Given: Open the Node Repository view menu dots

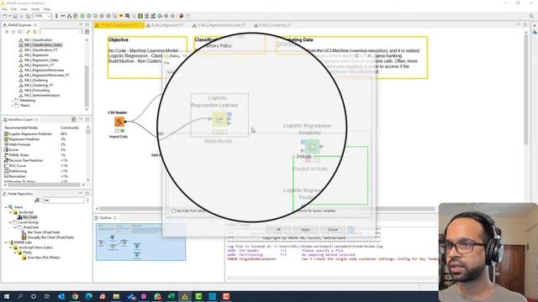Looking at the screenshot, I should tap(87, 200).
